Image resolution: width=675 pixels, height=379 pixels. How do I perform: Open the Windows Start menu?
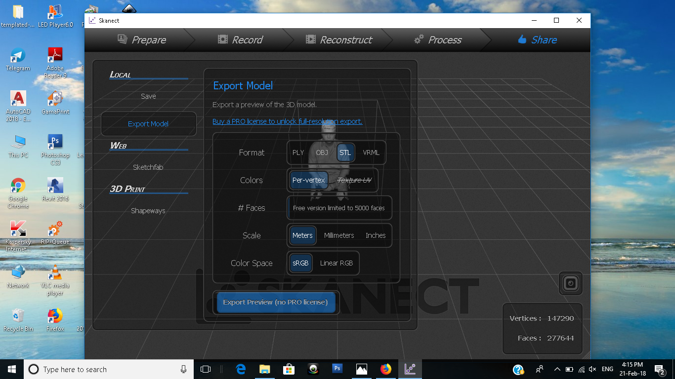pyautogui.click(x=12, y=369)
